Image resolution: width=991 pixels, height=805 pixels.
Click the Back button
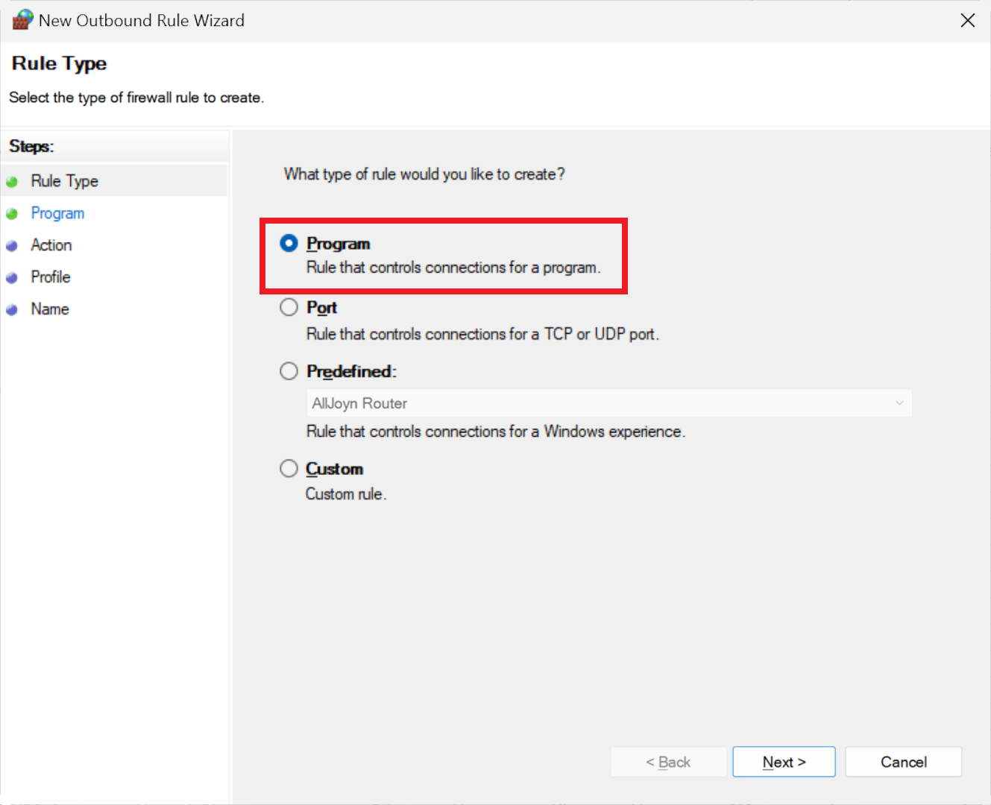pyautogui.click(x=668, y=762)
